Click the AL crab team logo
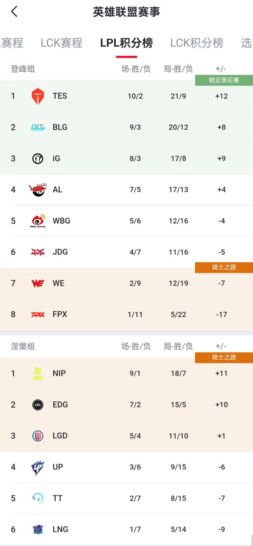 38,189
